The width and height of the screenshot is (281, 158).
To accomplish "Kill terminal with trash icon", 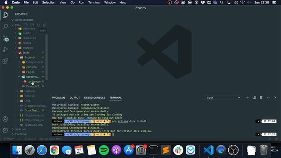I will click(261, 97).
